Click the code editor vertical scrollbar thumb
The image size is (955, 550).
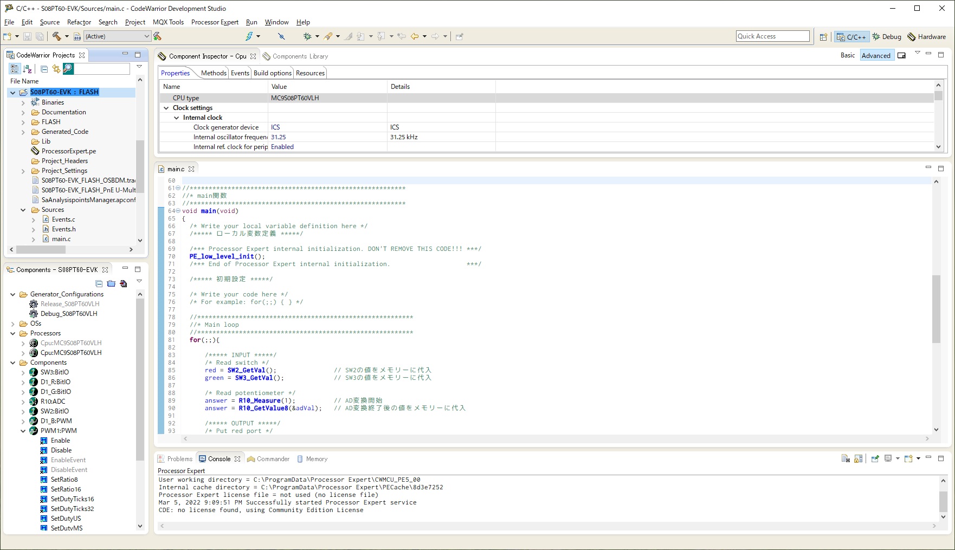(x=936, y=309)
